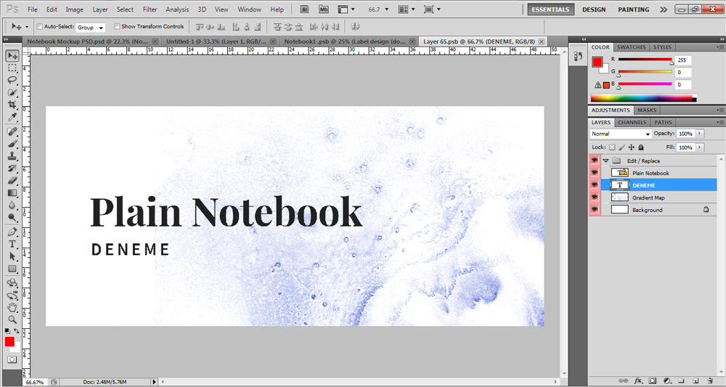Hide the Plain Notebook layer
This screenshot has width=726, height=387.
point(595,173)
